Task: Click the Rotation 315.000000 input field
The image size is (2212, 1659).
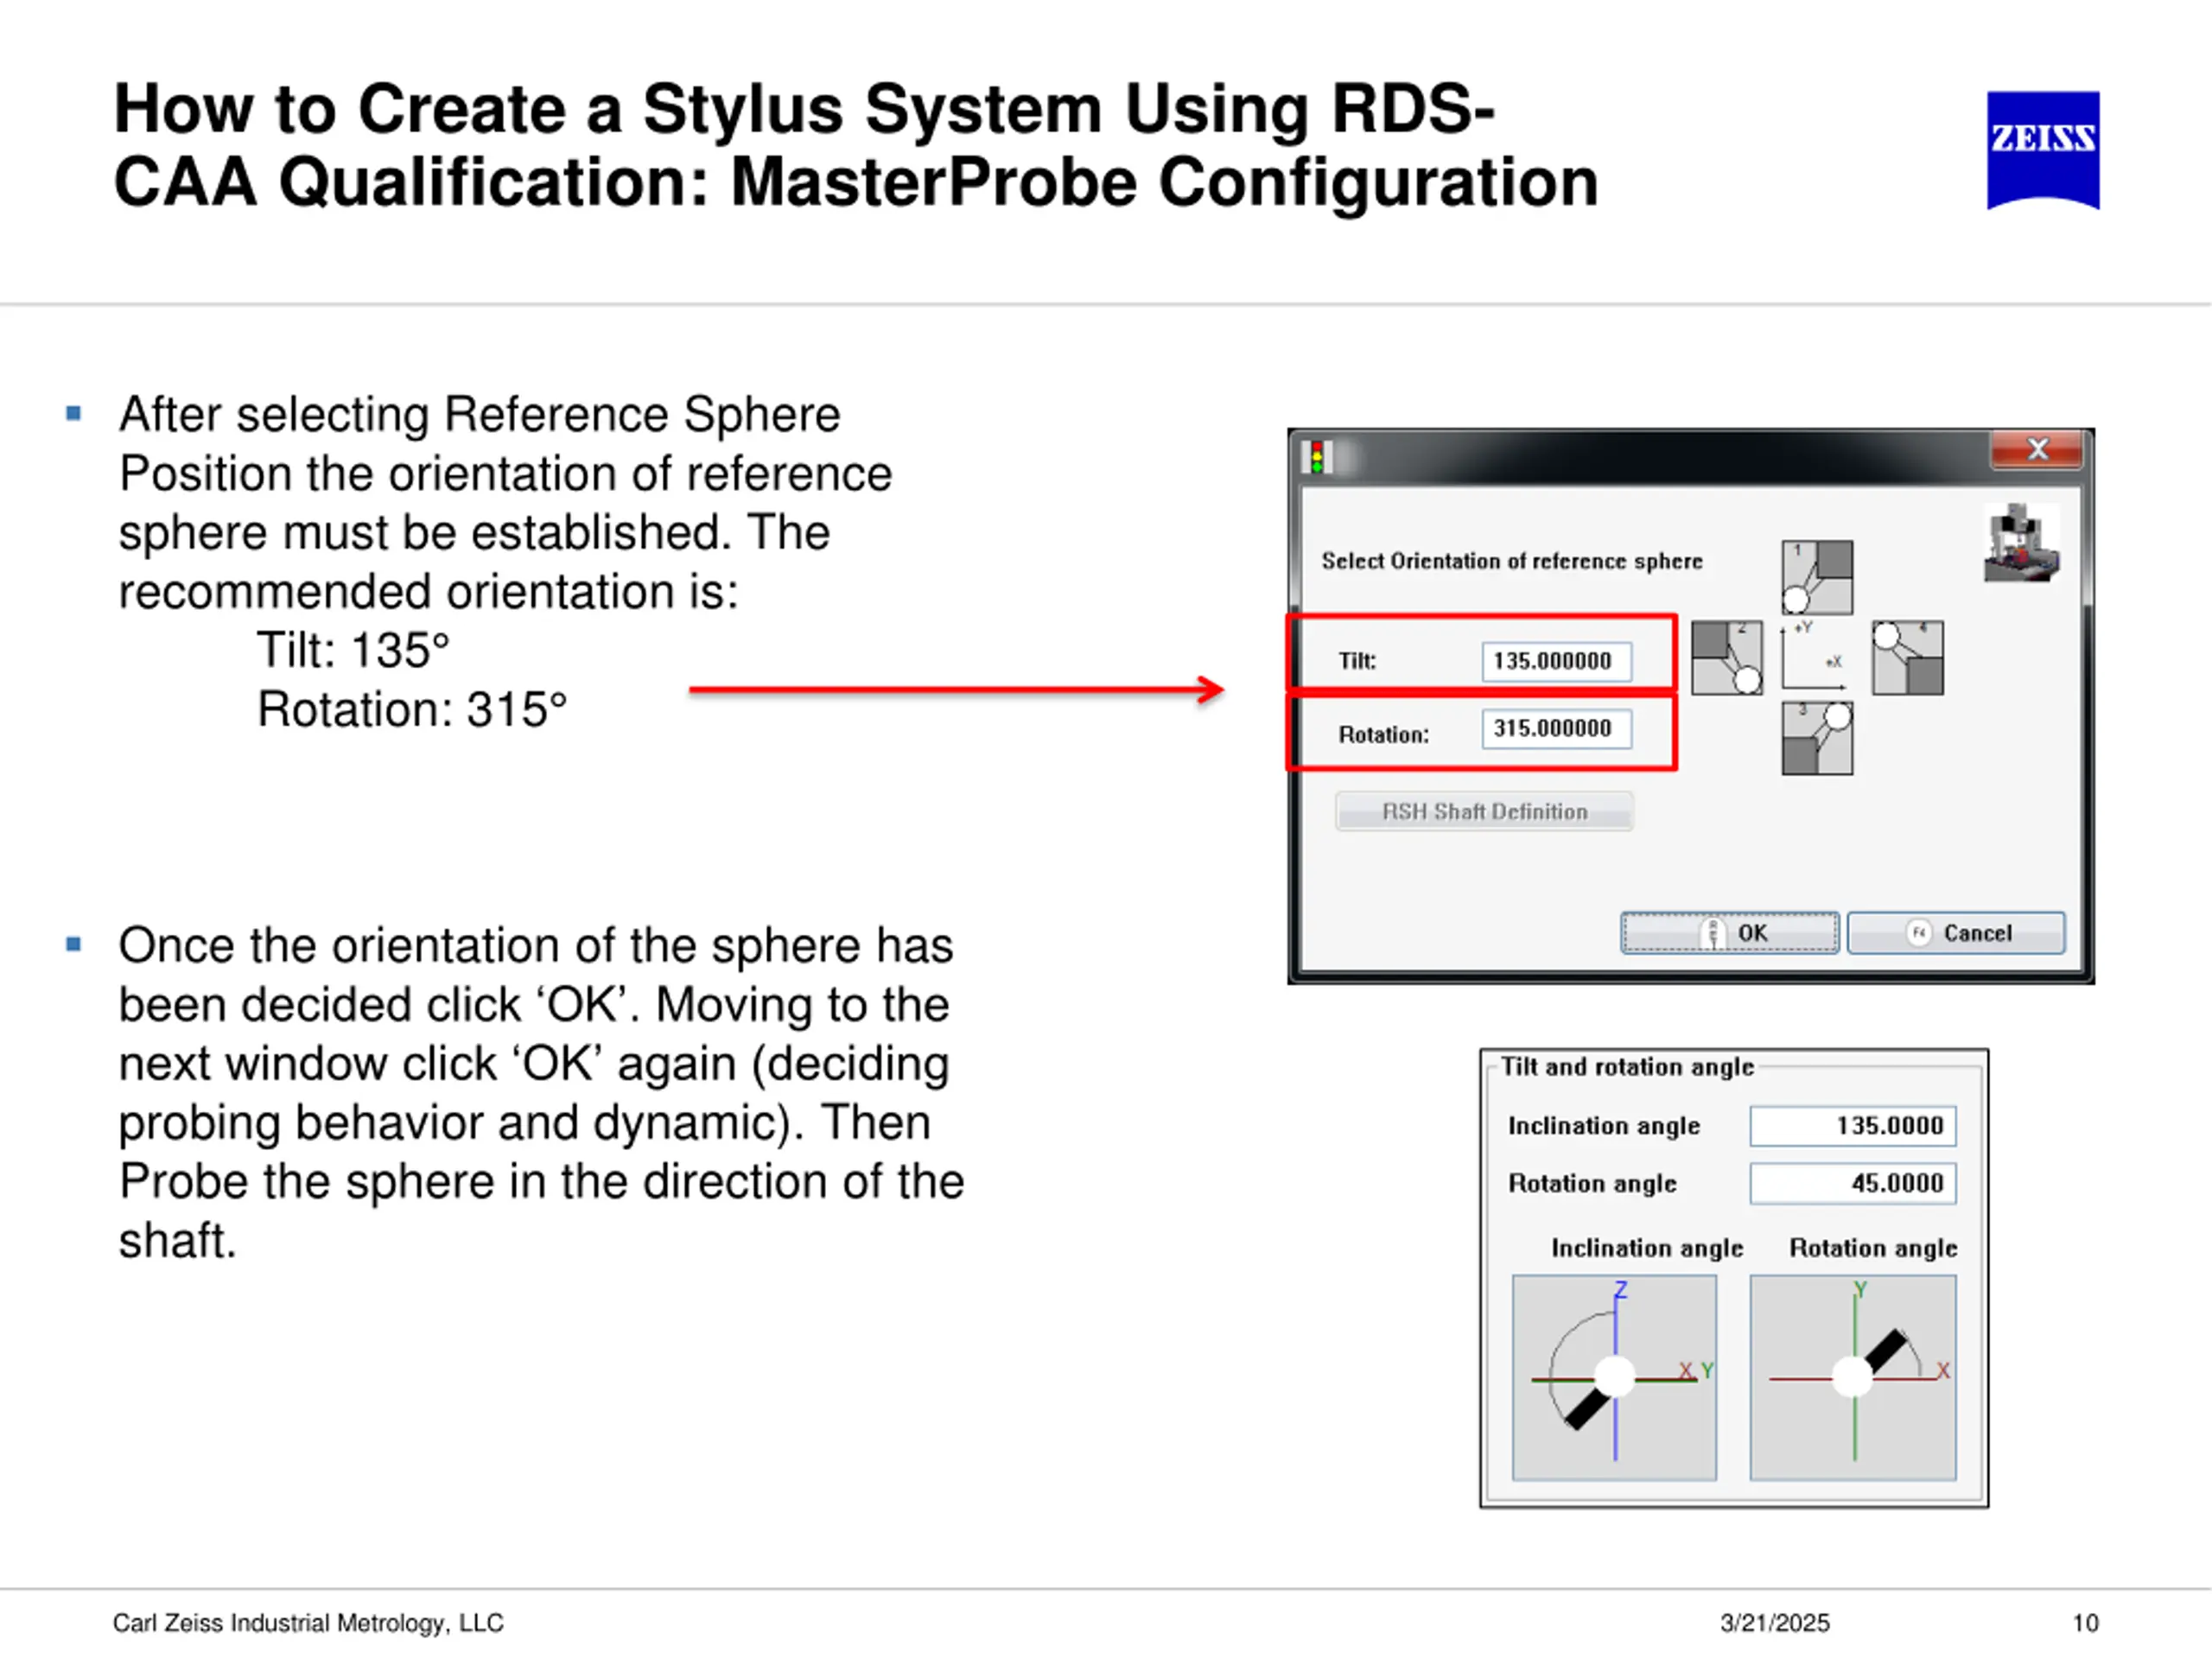Action: coord(1556,728)
